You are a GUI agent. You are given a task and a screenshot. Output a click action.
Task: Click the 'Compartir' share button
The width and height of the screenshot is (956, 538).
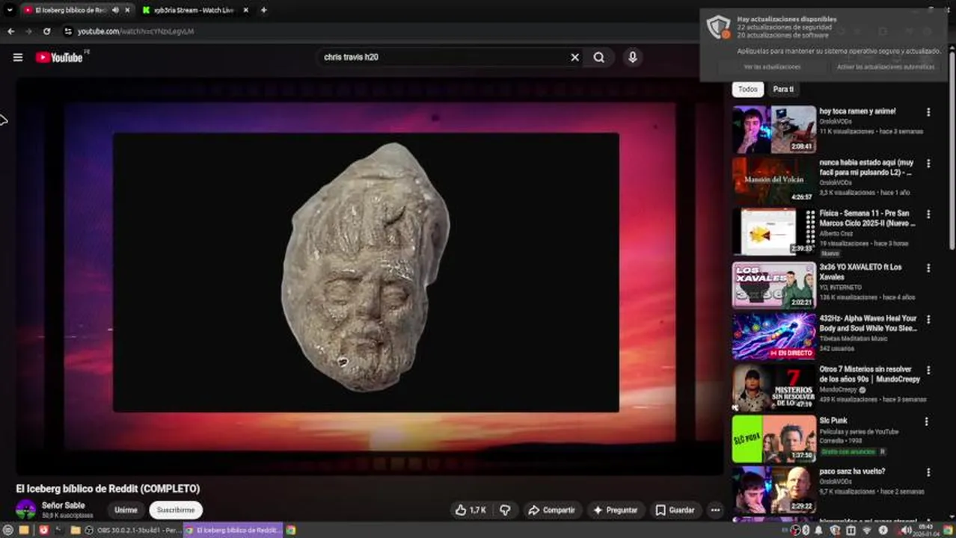tap(551, 510)
